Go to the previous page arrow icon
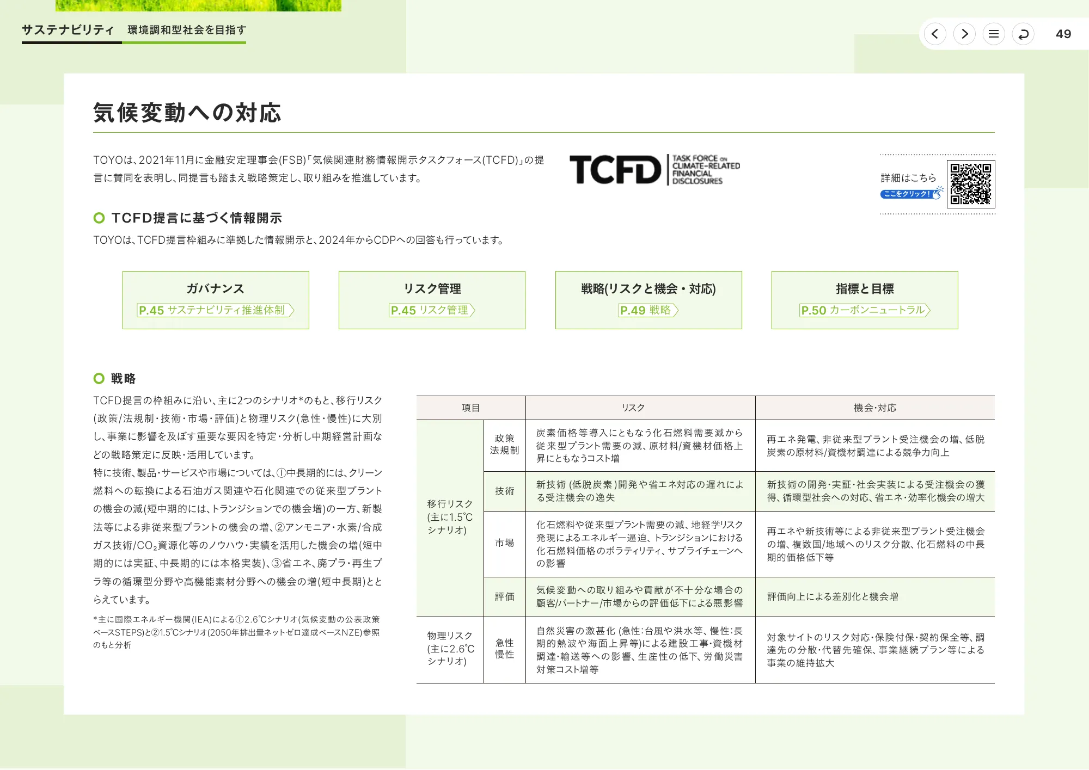 (x=935, y=34)
